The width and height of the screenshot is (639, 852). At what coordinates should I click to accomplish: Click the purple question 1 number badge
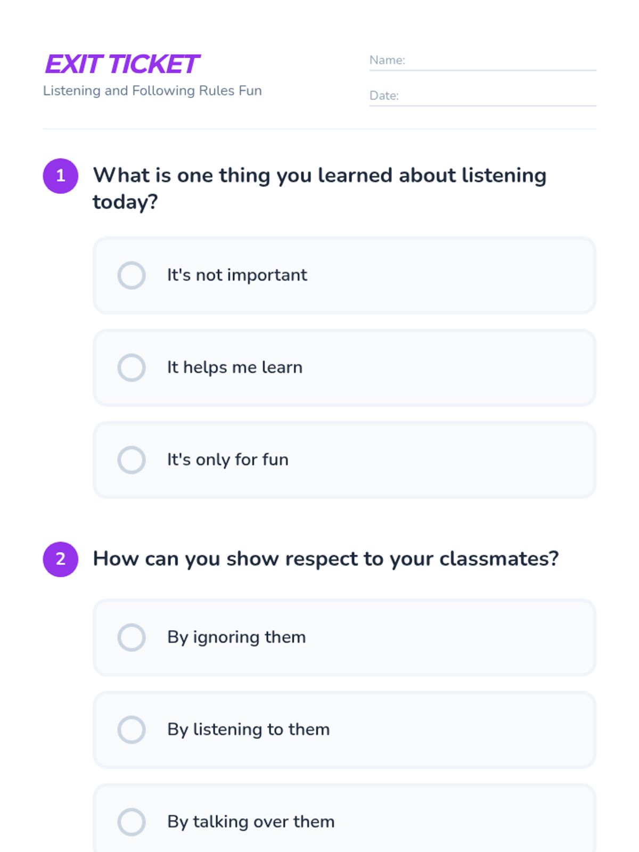61,176
